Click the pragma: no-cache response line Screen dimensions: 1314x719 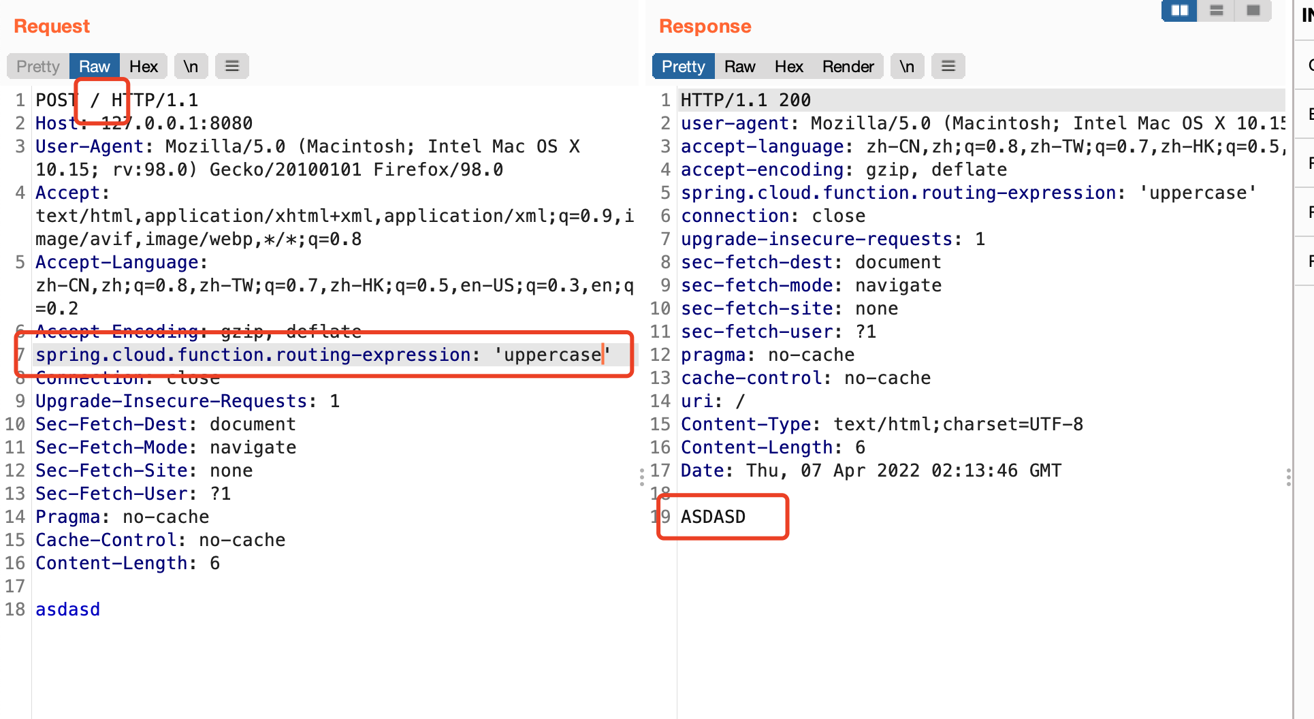[x=768, y=355]
